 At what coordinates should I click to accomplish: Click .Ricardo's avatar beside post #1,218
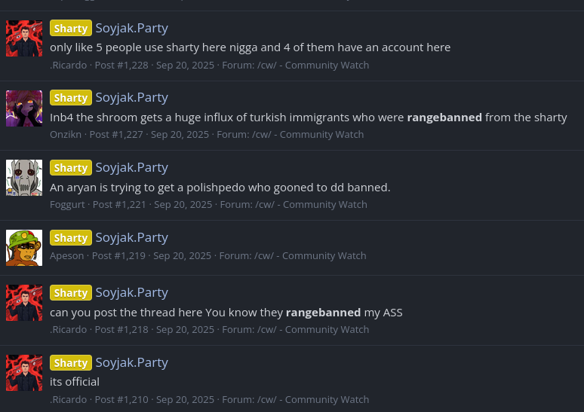(24, 303)
